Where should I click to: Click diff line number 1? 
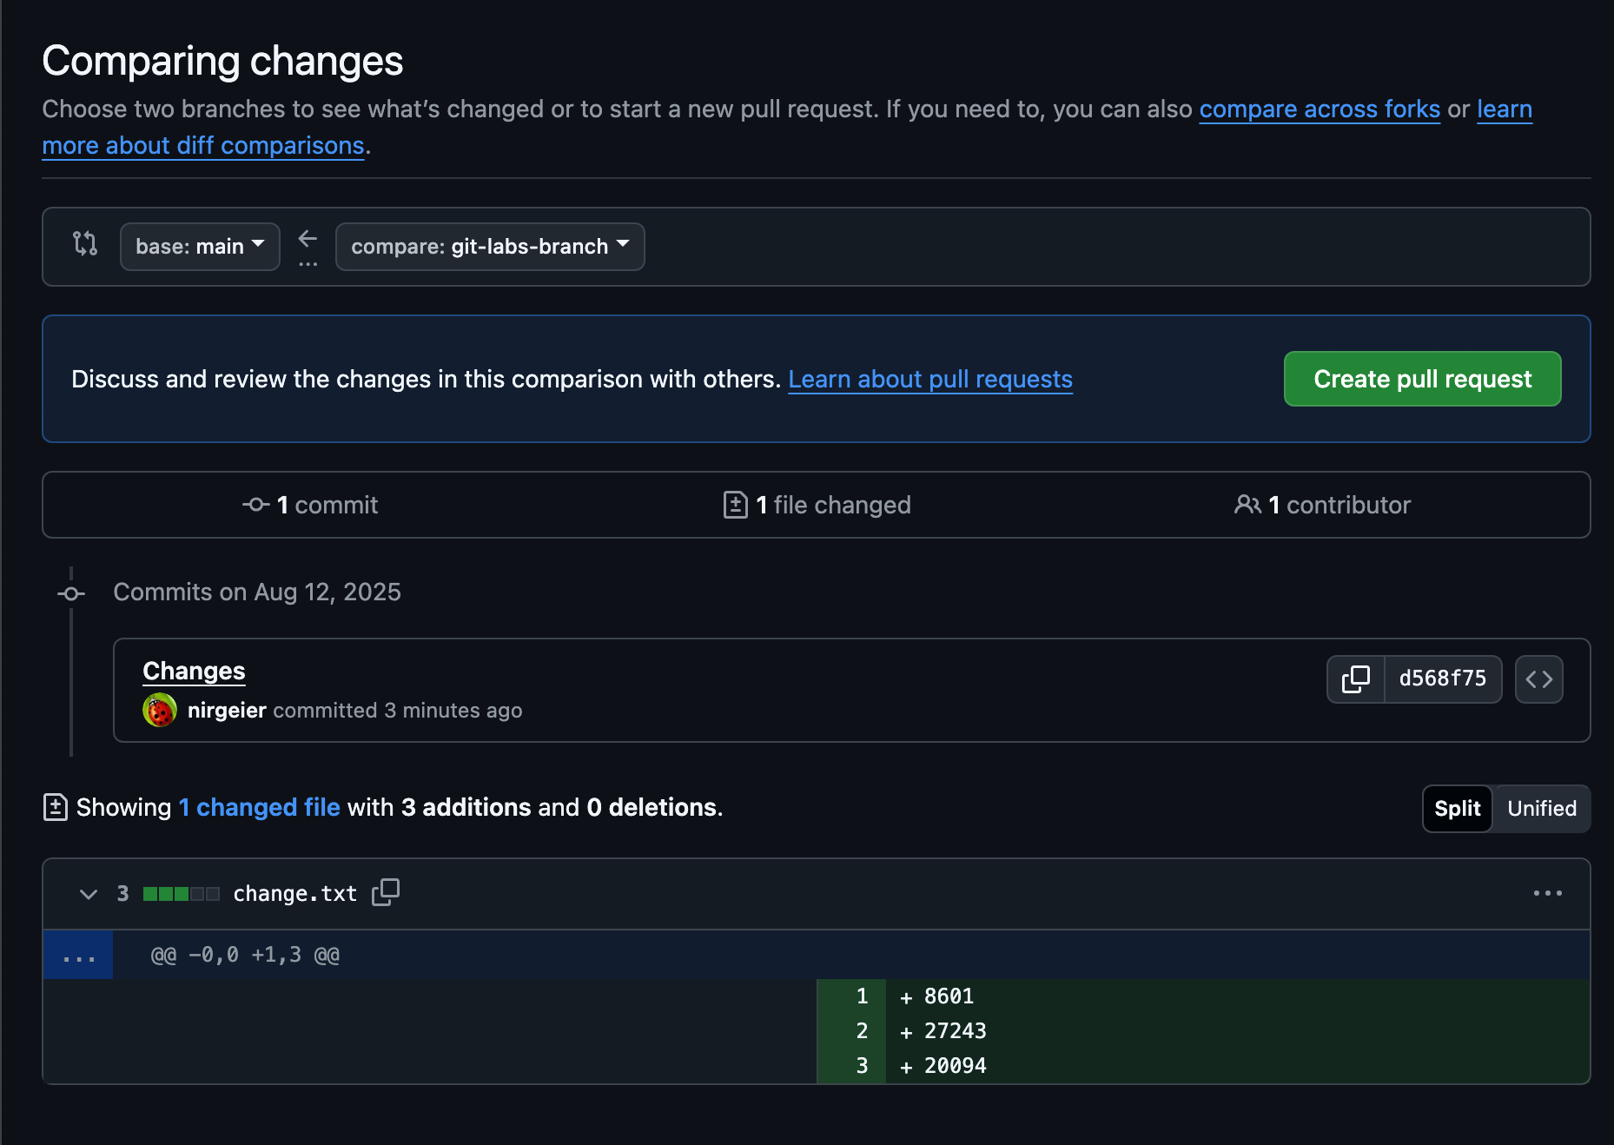(852, 996)
